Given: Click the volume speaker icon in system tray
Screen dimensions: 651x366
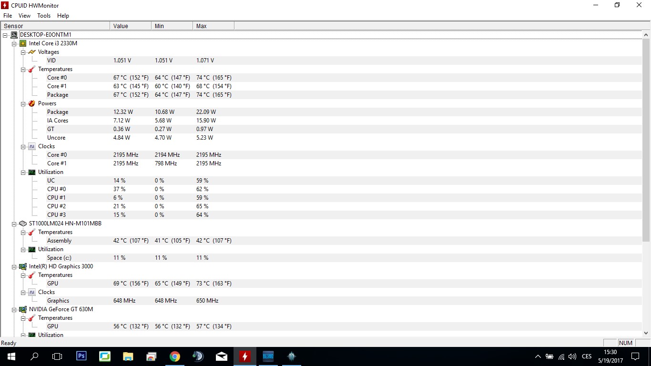Looking at the screenshot, I should (572, 356).
